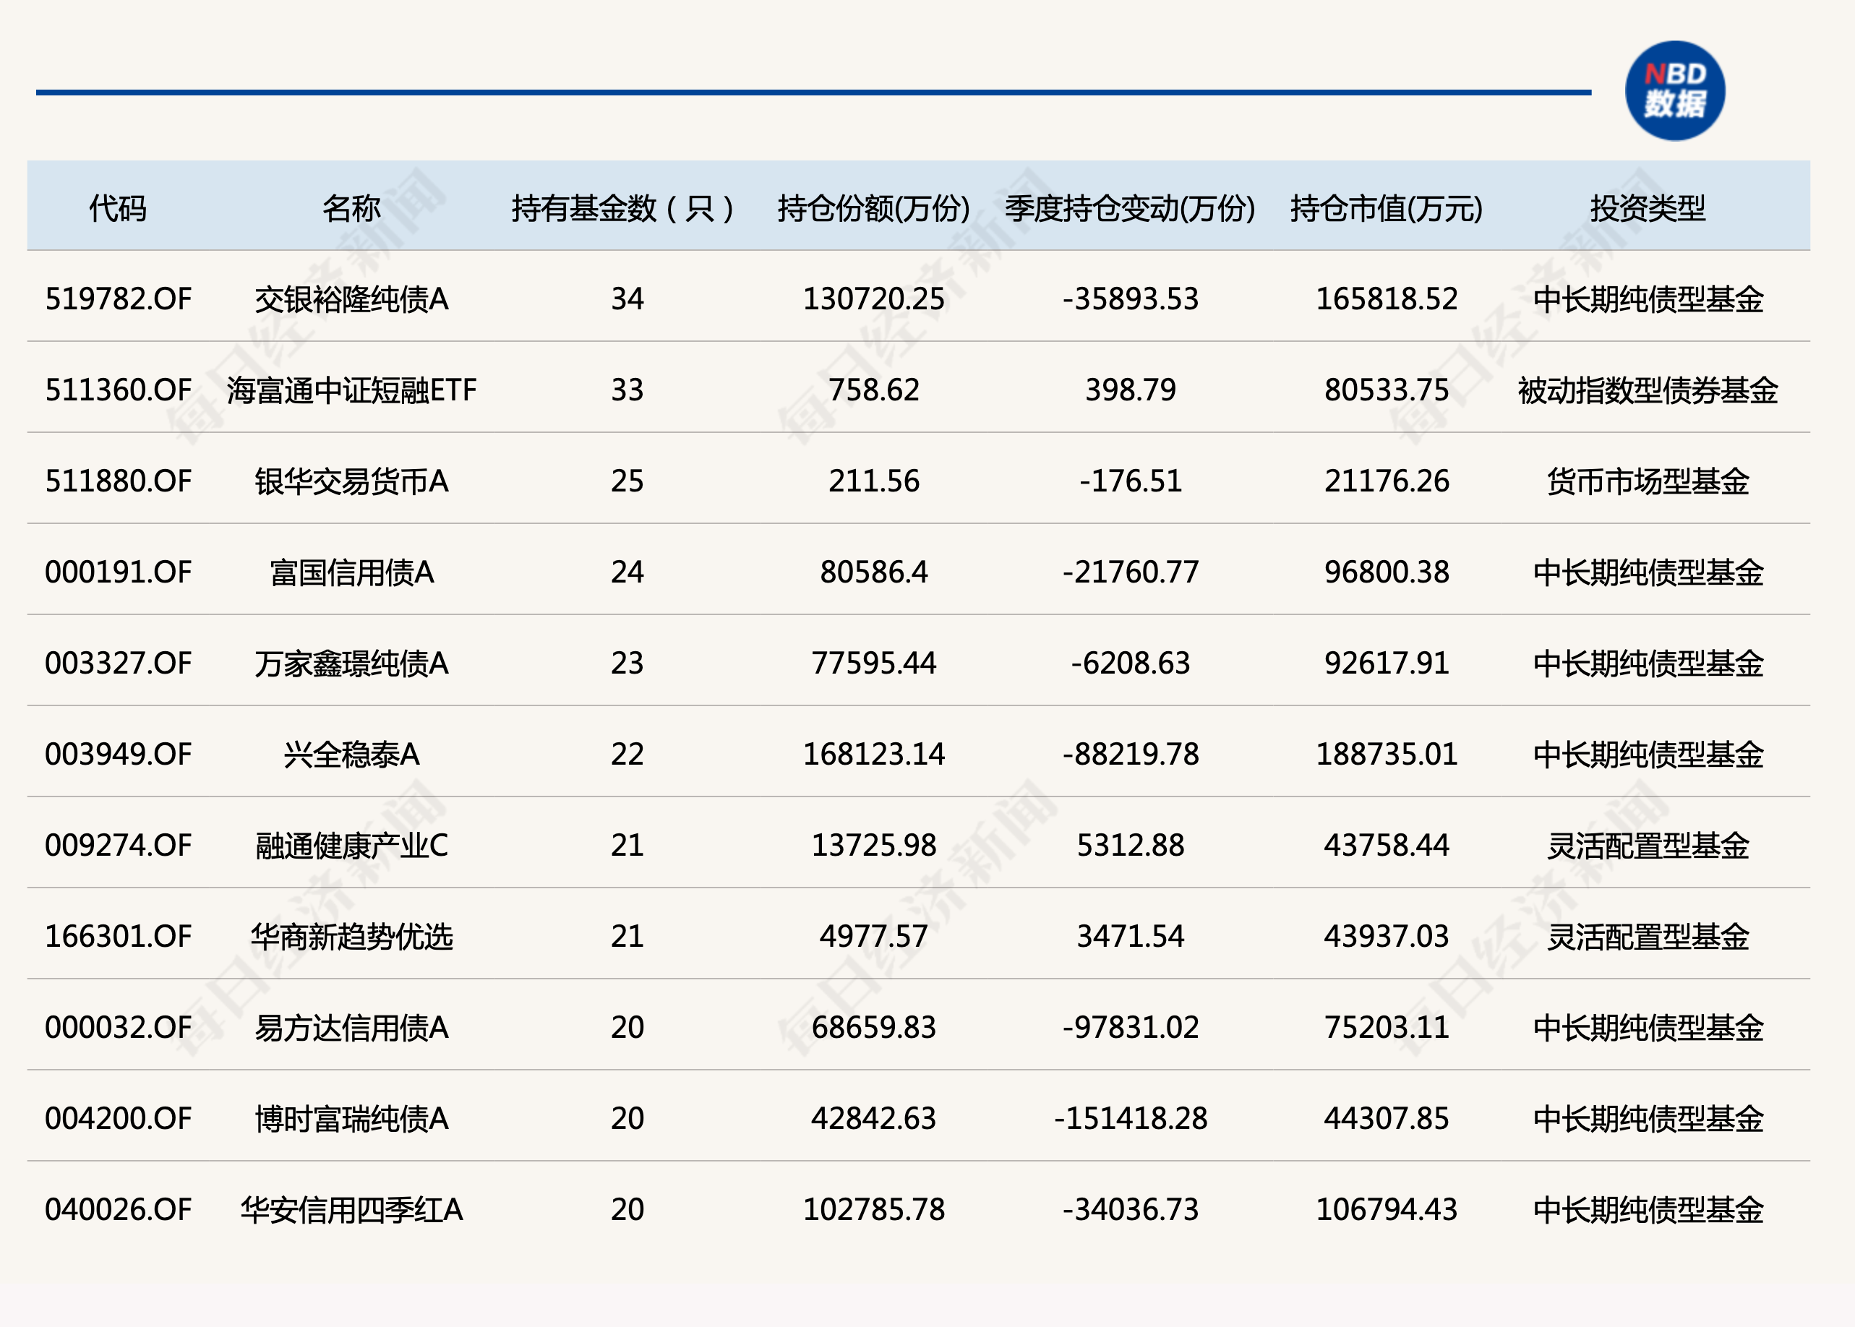
Task: Click share value 13725.98
Action: click(x=873, y=845)
